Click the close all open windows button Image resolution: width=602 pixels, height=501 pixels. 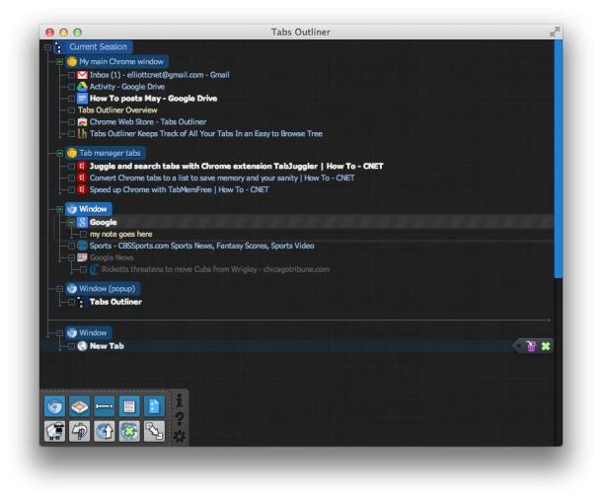(x=129, y=431)
